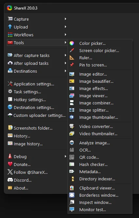Expand the Workflows submenu arrow
Viewport: 139px width, 218px height.
[65, 34]
